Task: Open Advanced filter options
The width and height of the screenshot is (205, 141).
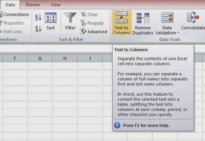Action: tap(93, 32)
